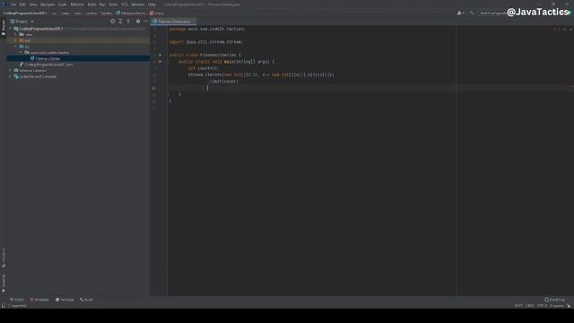The image size is (574, 323).
Task: Toggle the Project tool window sidebar tab
Action: (x=4, y=28)
